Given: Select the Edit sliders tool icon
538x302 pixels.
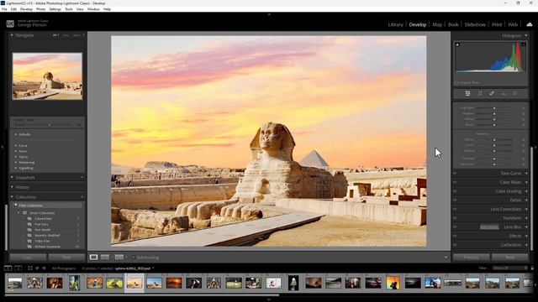Looking at the screenshot, I should click(467, 93).
